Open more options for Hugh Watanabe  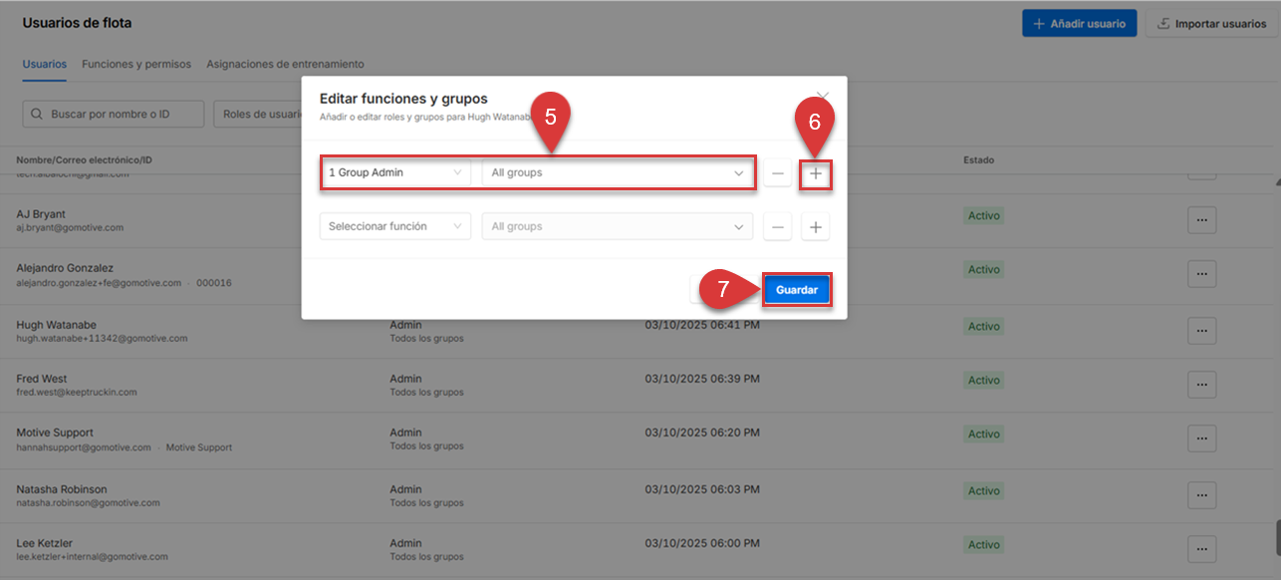click(1202, 330)
